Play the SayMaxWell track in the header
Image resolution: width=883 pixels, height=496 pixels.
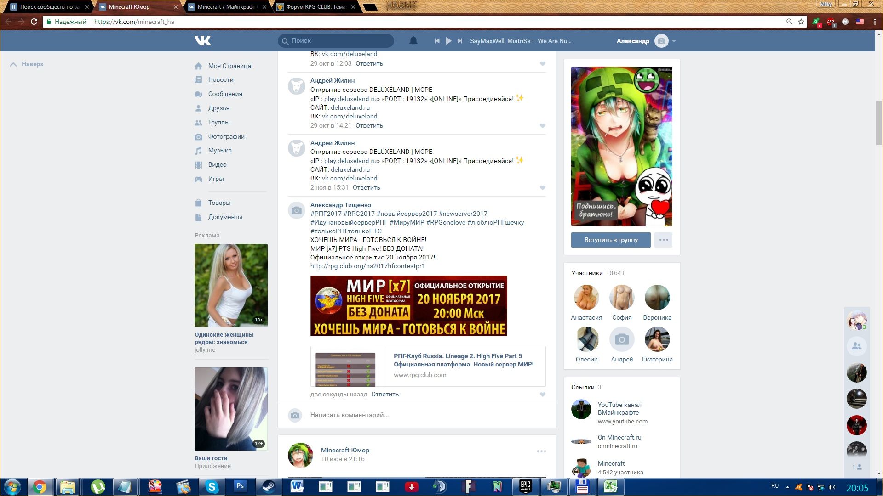pyautogui.click(x=448, y=41)
